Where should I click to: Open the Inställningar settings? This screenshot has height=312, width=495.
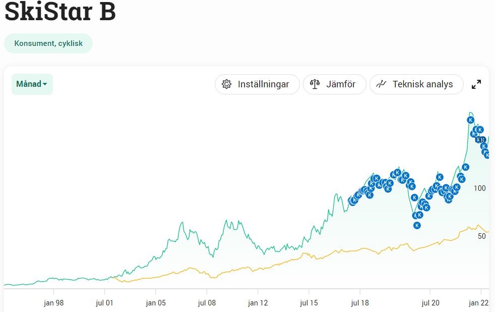pos(257,84)
